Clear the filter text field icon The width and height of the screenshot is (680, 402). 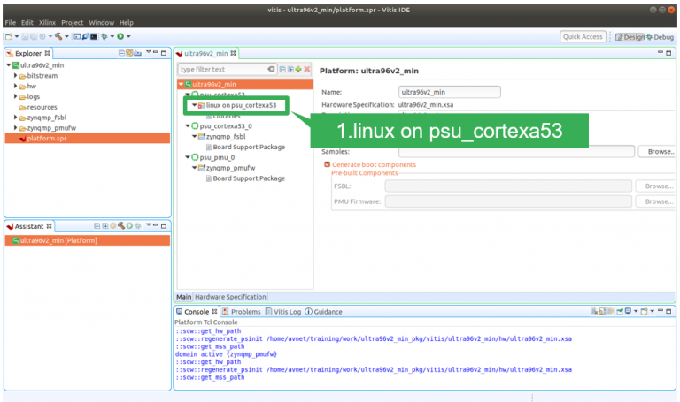click(272, 69)
